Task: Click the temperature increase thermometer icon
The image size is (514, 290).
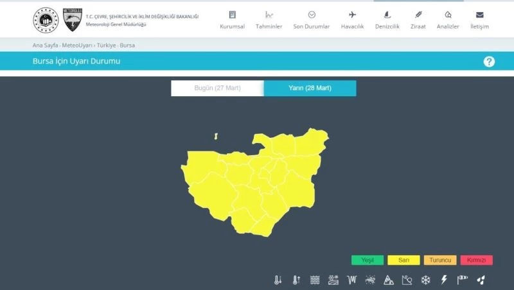Action: pyautogui.click(x=296, y=280)
